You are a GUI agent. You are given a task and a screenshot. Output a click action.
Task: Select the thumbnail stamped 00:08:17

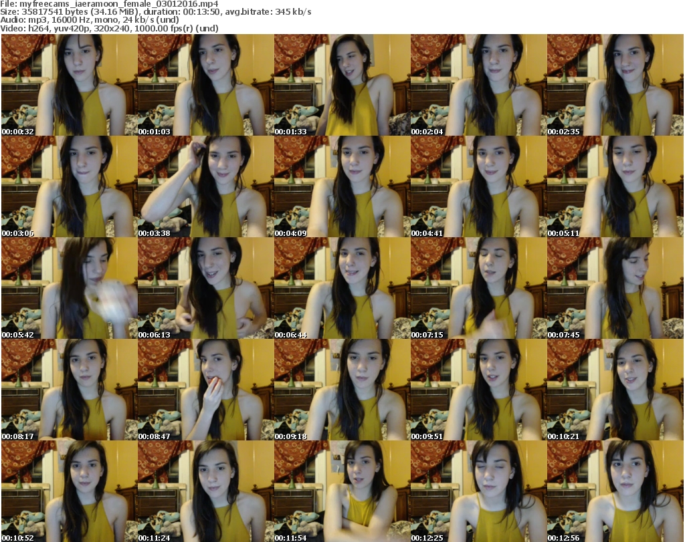tap(69, 390)
